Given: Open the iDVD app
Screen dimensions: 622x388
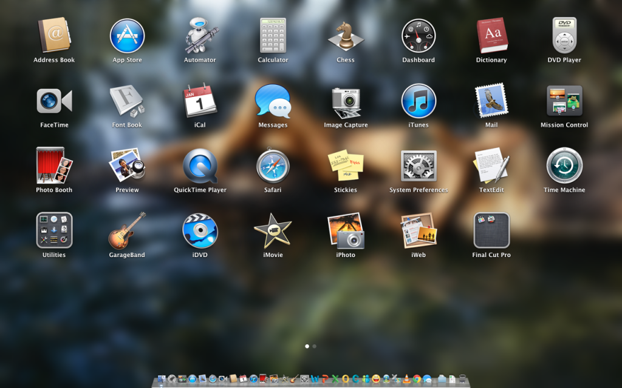Looking at the screenshot, I should click(x=200, y=230).
